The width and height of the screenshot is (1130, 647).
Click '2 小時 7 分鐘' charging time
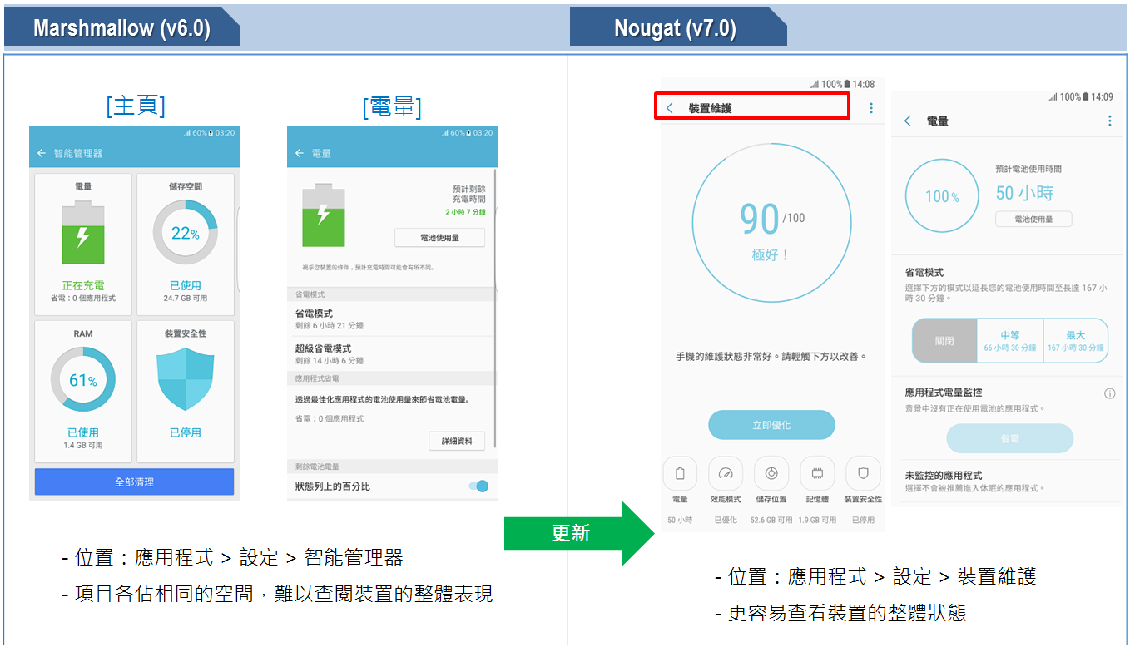pyautogui.click(x=465, y=212)
